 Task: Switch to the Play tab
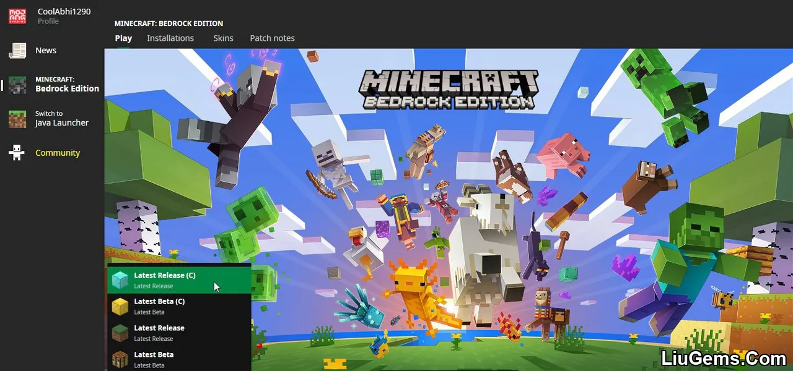point(123,38)
